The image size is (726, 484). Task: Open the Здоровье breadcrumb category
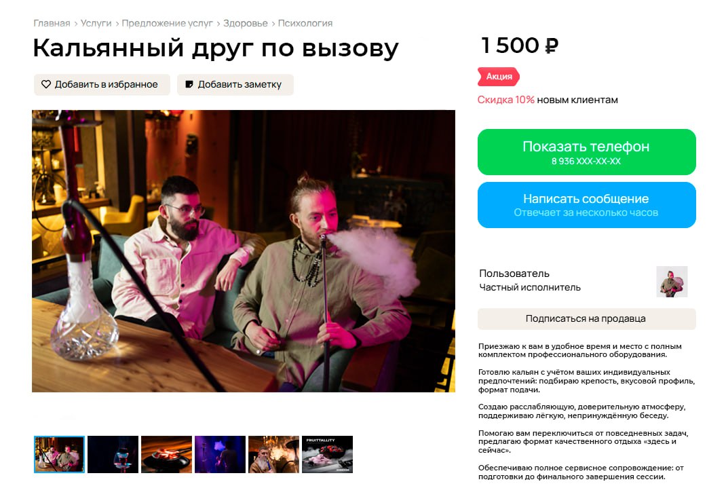(x=246, y=23)
